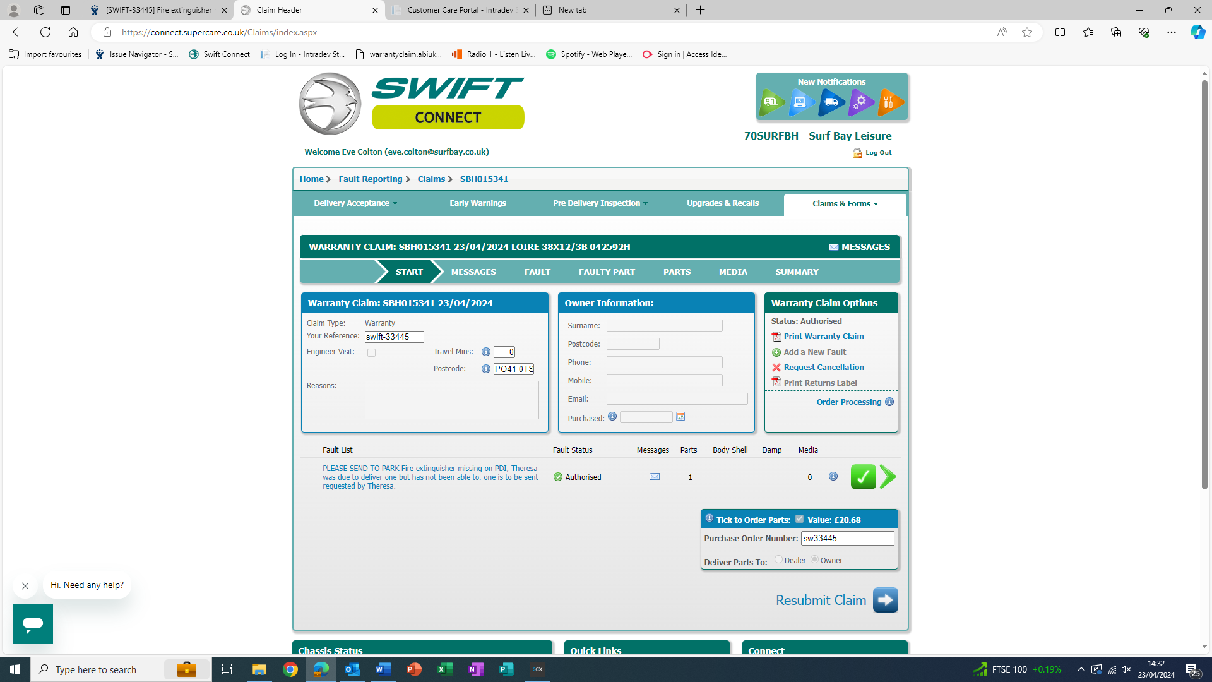Click the green arrow next to fault row
The width and height of the screenshot is (1212, 682).
888,477
